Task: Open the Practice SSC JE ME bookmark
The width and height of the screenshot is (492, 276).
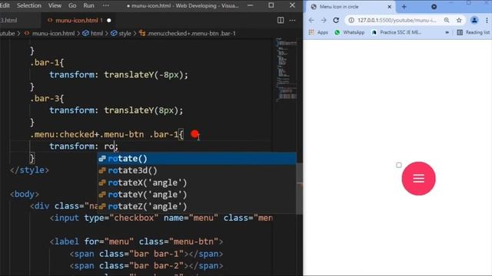Action: click(x=397, y=32)
